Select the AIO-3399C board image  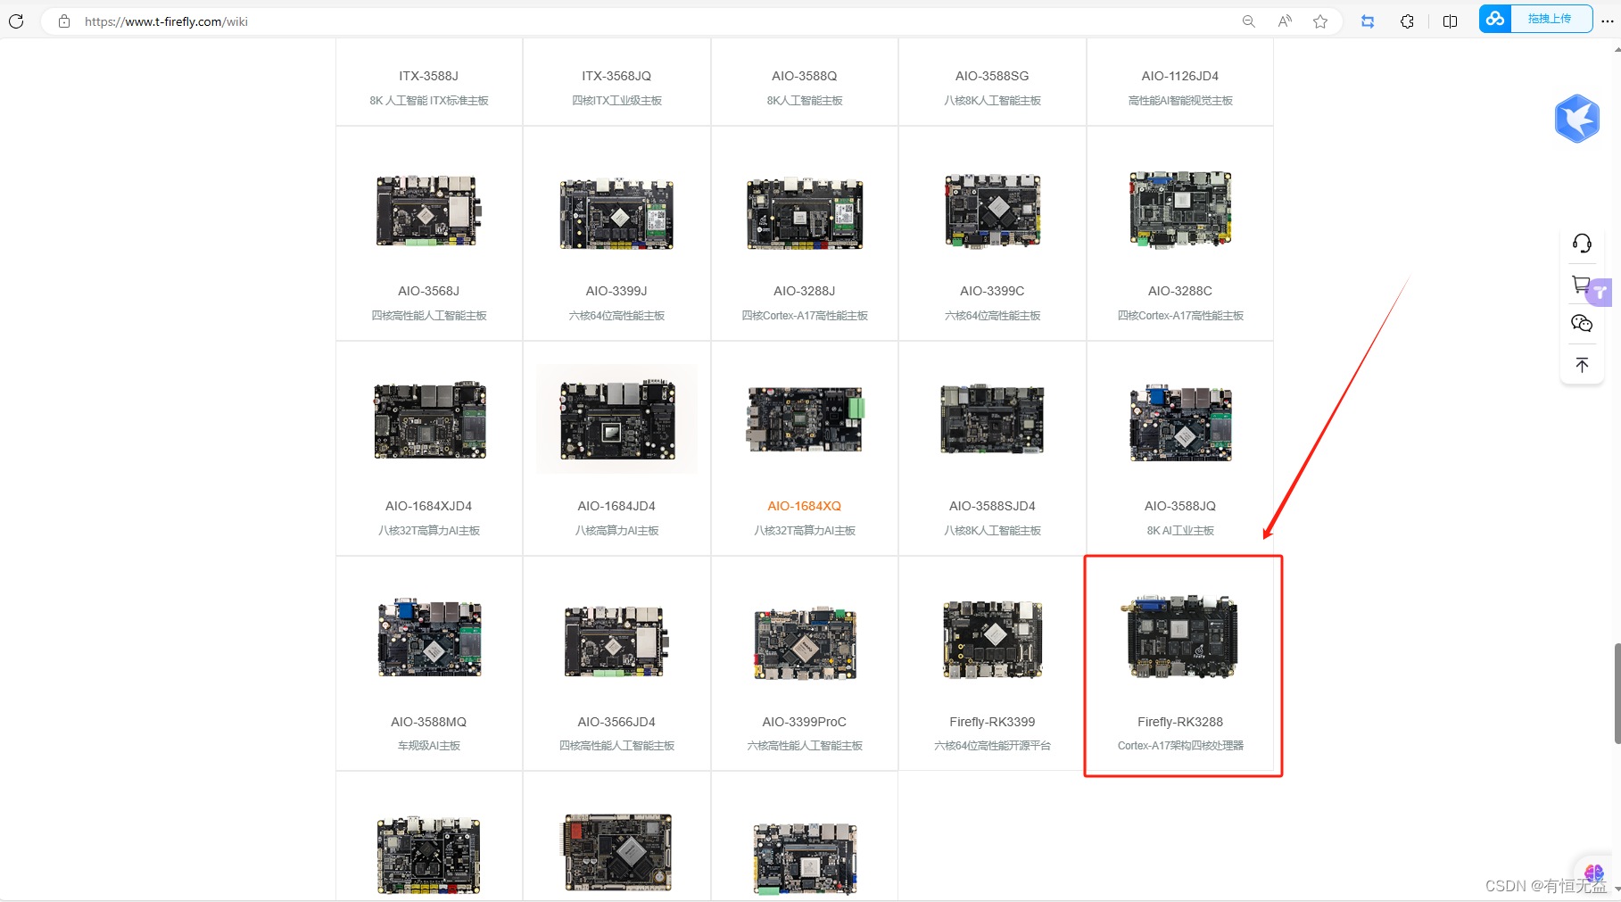(993, 211)
